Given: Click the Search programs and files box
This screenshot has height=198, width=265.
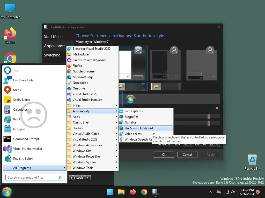Looking at the screenshot, I should 34,178.
